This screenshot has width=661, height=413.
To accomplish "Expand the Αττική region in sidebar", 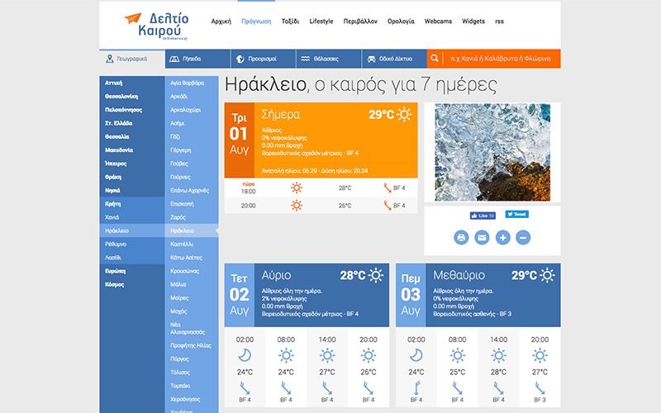I will (114, 83).
